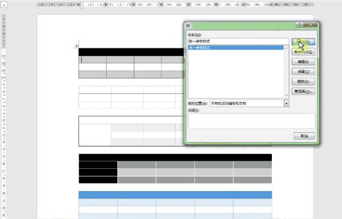
Task: Run the selected macro (运行)
Action: click(x=303, y=42)
